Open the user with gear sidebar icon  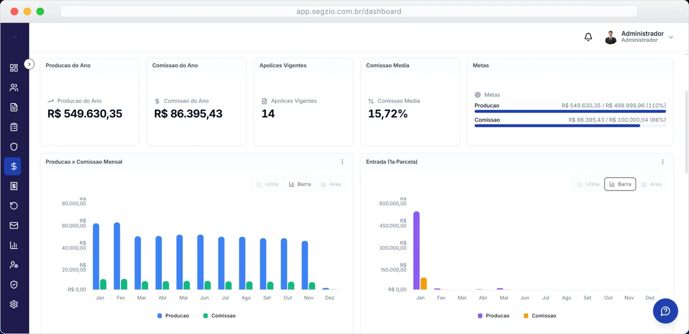coord(14,265)
